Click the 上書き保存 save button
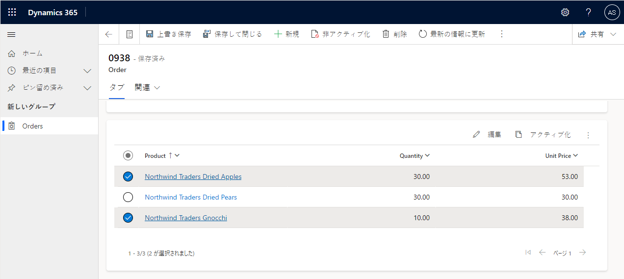 coord(169,34)
